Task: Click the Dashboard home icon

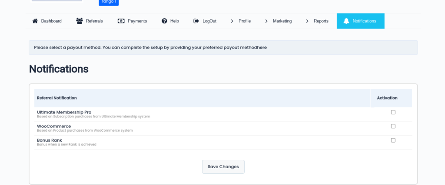Action: coord(35,21)
